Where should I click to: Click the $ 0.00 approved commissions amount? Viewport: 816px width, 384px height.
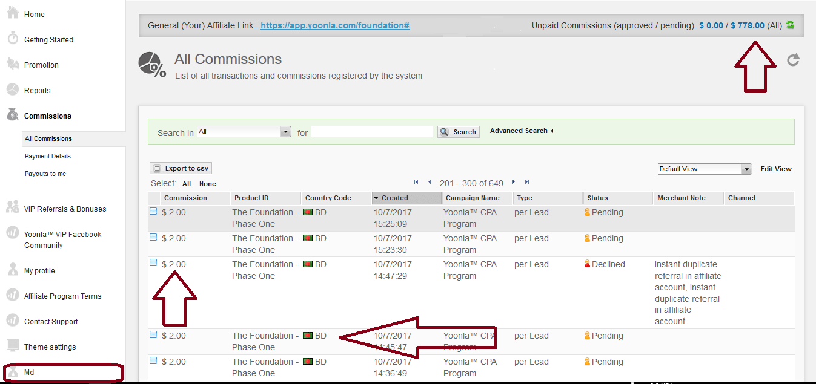tap(711, 25)
